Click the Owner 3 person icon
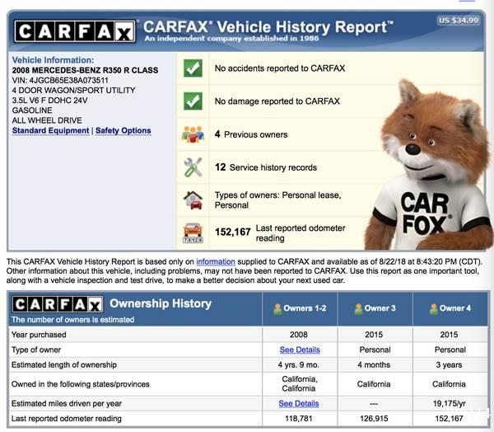 (x=358, y=308)
